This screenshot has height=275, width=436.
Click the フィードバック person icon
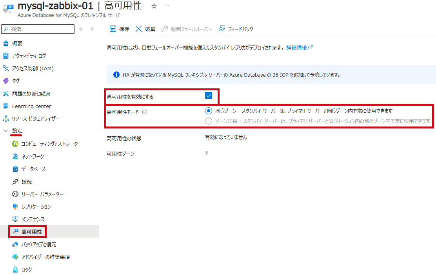[x=222, y=29]
